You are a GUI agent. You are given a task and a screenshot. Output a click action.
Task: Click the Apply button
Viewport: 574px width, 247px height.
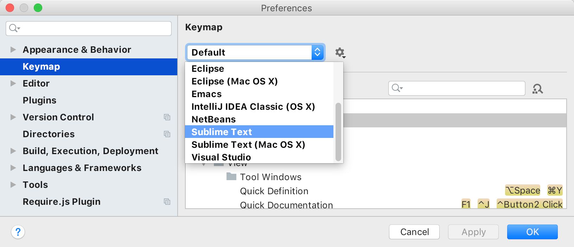[x=473, y=232]
